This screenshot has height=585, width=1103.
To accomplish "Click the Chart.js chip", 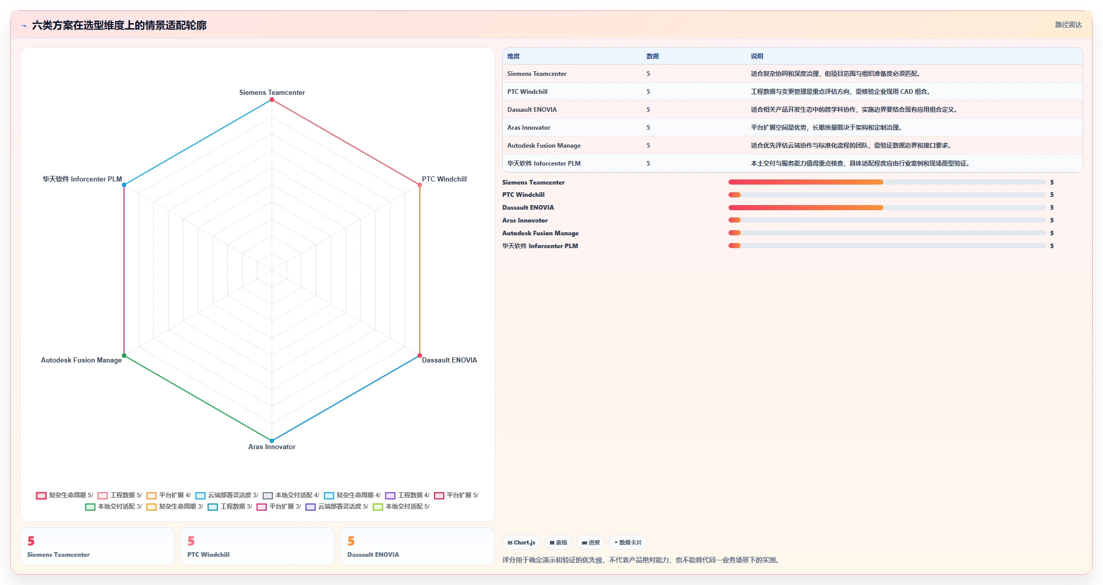I will [x=521, y=542].
